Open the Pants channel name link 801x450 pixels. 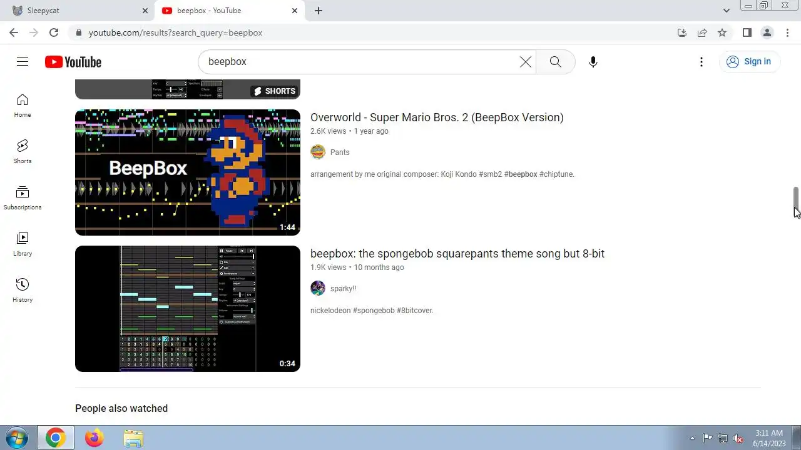340,152
